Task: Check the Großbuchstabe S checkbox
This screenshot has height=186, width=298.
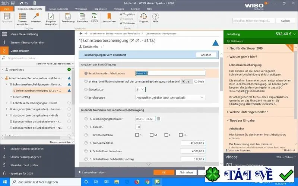Action: 137,135
